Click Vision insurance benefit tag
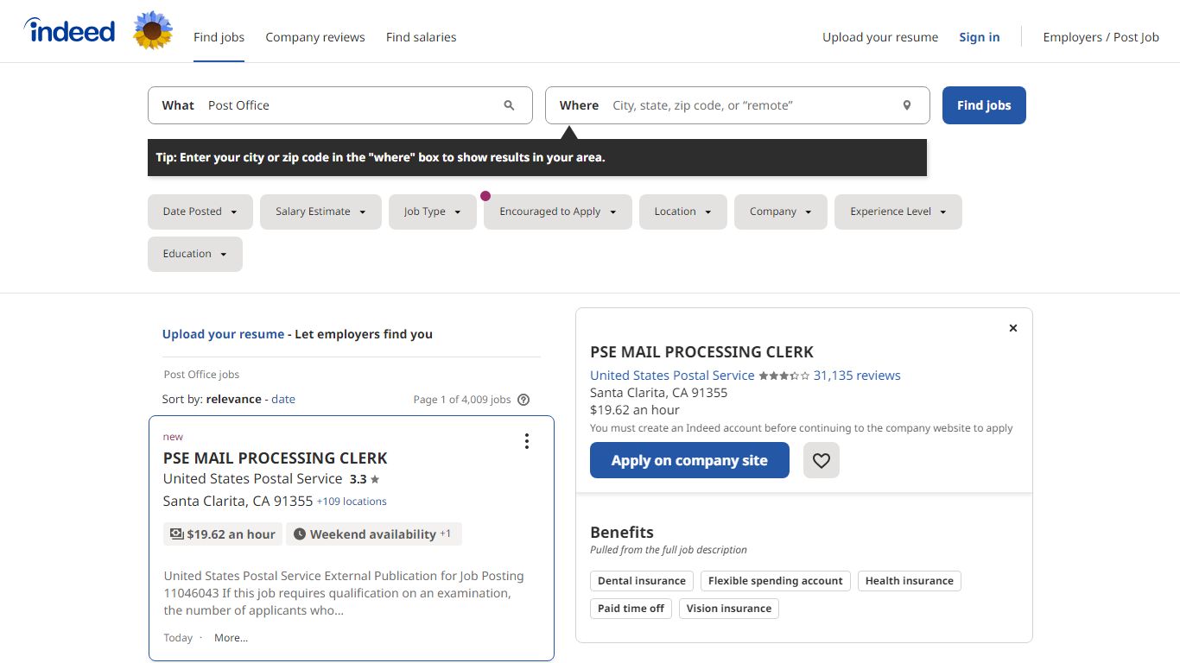Viewport: 1180px width, 663px height. (729, 609)
